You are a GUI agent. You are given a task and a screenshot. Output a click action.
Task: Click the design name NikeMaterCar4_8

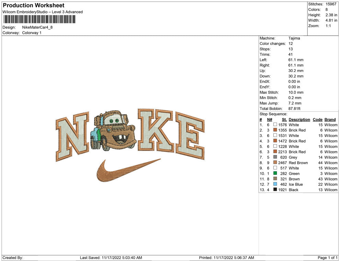37,27
